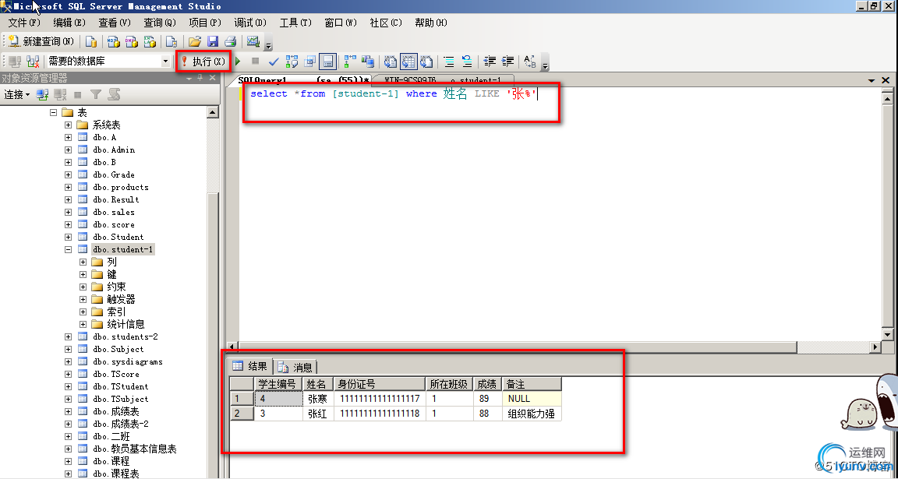
Task: Click the Filter funnel icon in Object Explorer
Action: [x=96, y=94]
